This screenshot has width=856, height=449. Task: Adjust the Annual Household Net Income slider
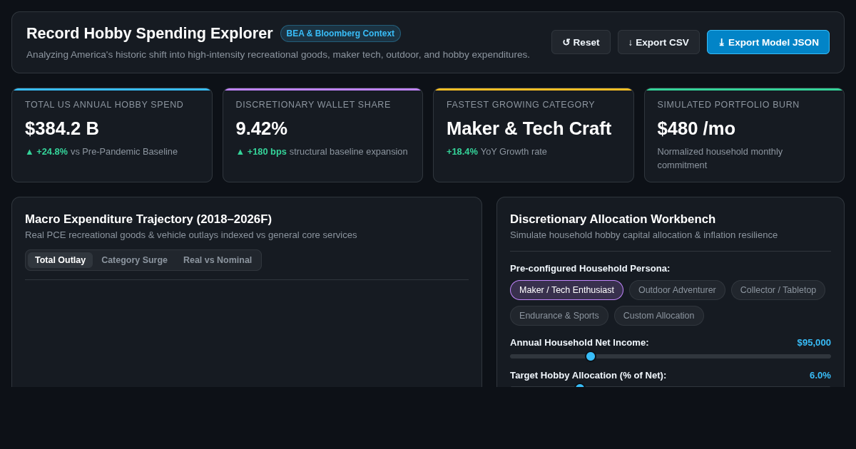click(671, 356)
